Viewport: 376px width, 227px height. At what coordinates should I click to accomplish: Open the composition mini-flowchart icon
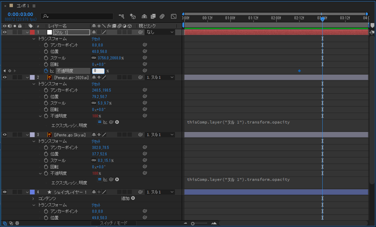(122, 17)
